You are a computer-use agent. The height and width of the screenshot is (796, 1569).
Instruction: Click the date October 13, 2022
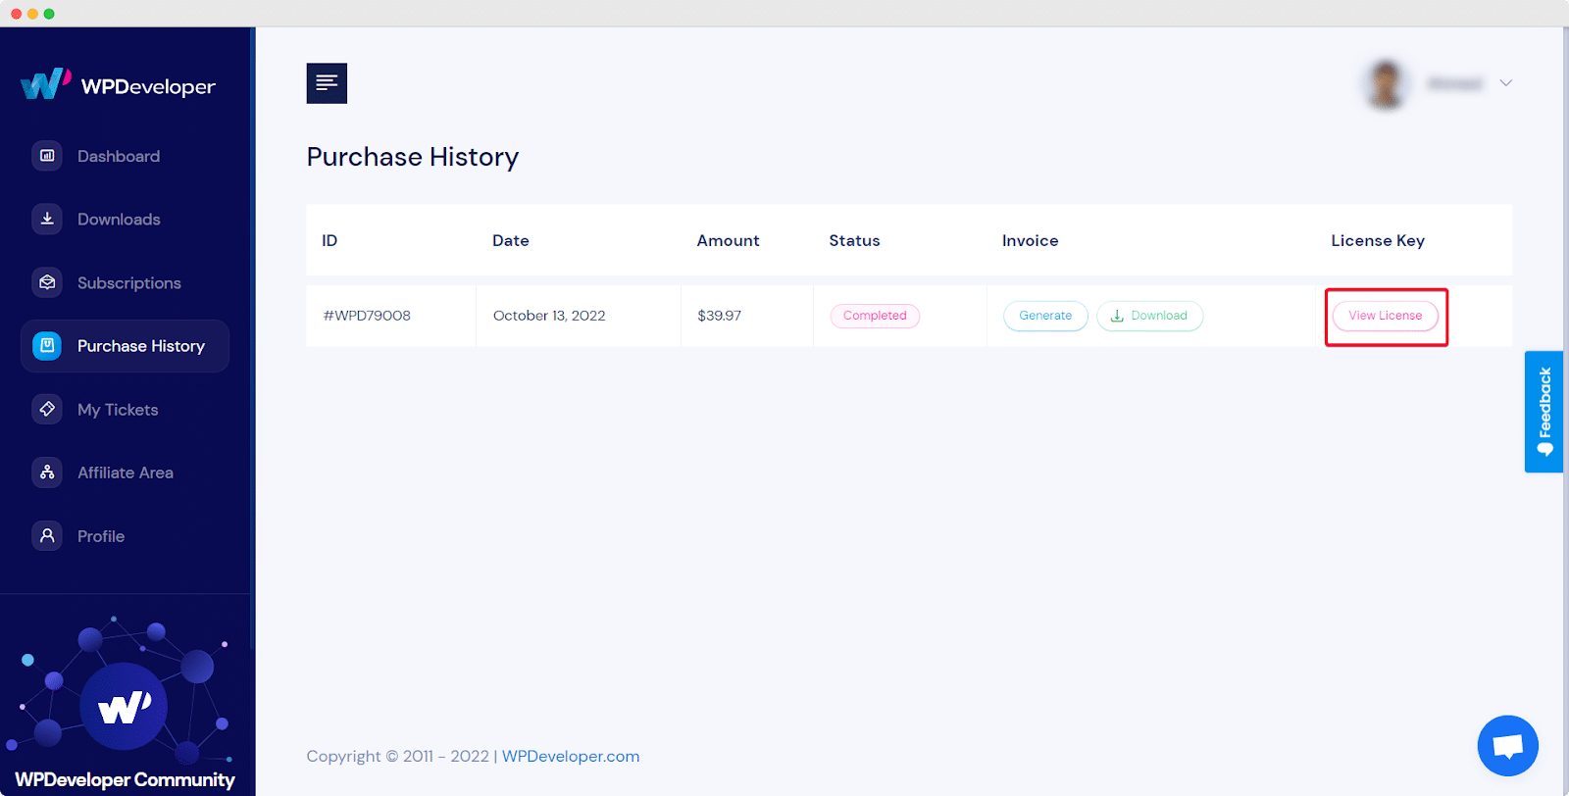[549, 316]
